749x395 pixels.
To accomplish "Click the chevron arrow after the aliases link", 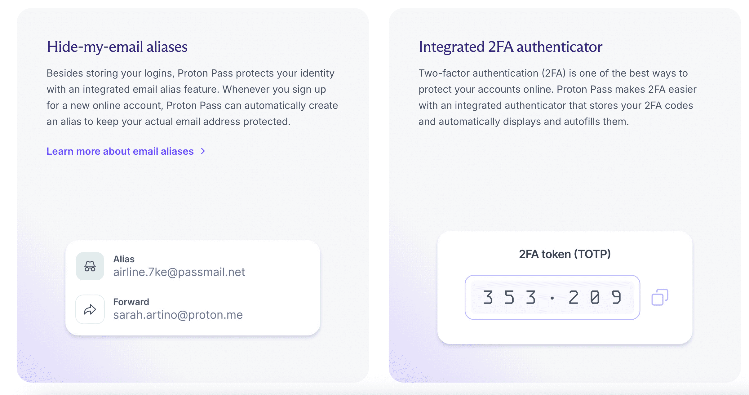I will tap(203, 151).
